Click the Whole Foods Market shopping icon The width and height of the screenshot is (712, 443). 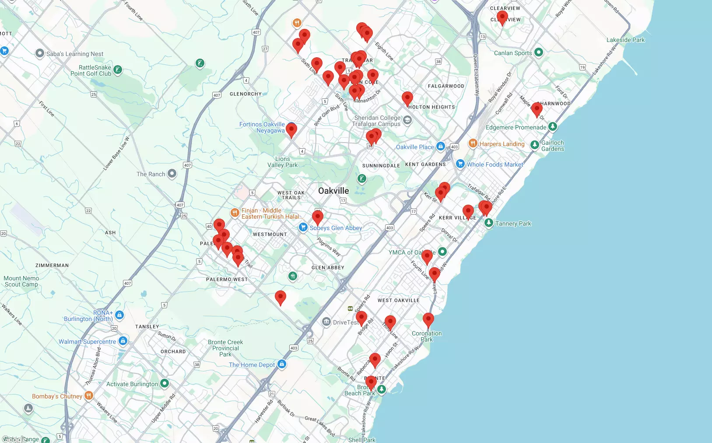pos(460,164)
